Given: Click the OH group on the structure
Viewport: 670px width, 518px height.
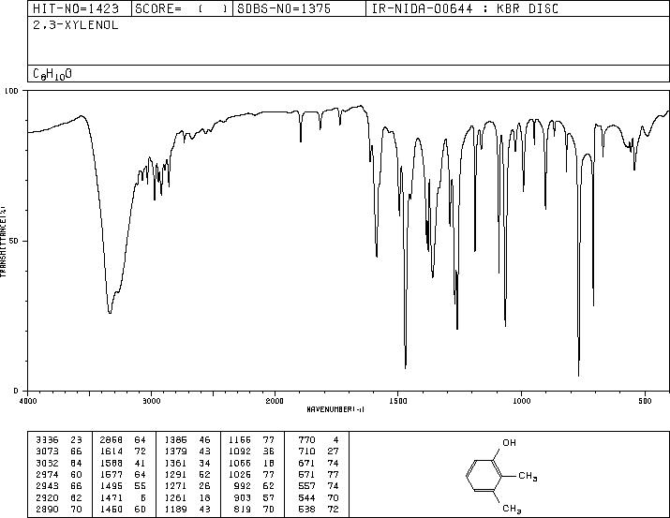Looking at the screenshot, I should (509, 443).
